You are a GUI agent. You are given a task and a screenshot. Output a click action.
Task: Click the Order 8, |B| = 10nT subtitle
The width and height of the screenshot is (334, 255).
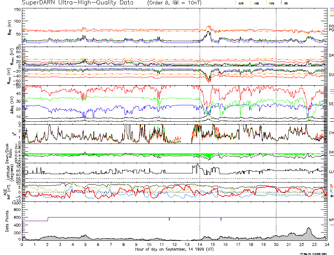click(178, 3)
